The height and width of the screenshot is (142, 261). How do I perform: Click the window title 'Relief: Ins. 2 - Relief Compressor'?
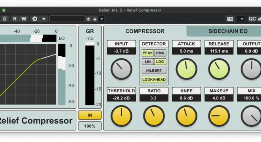130,10
